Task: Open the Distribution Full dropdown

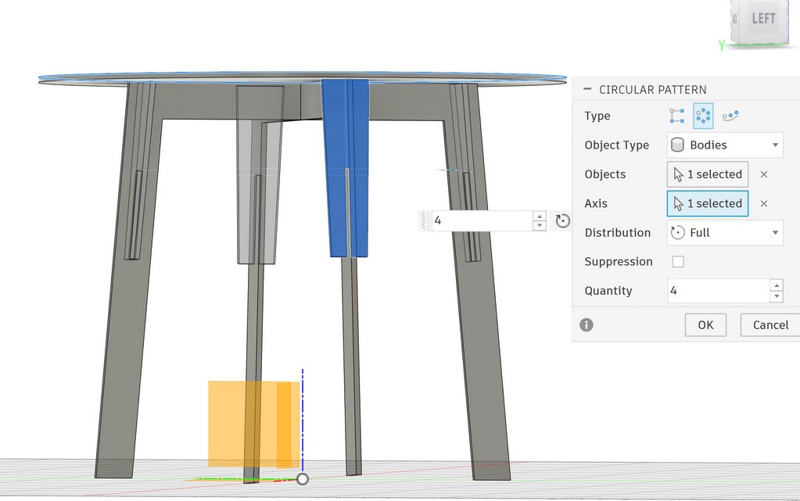Action: [725, 233]
